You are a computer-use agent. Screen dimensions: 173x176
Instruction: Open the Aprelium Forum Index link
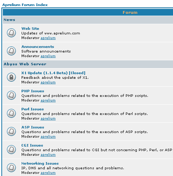(x=25, y=5)
